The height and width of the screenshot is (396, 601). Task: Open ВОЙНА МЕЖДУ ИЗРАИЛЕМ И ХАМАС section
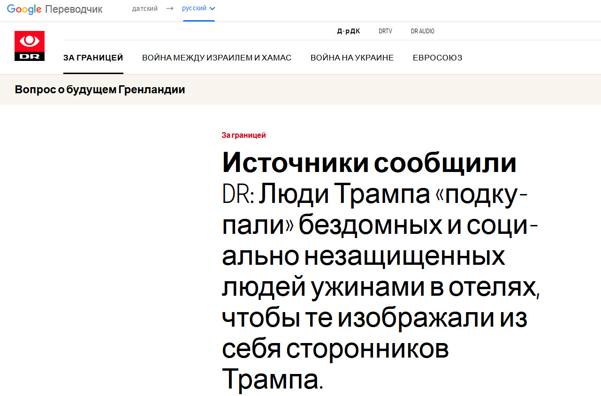[x=217, y=58]
